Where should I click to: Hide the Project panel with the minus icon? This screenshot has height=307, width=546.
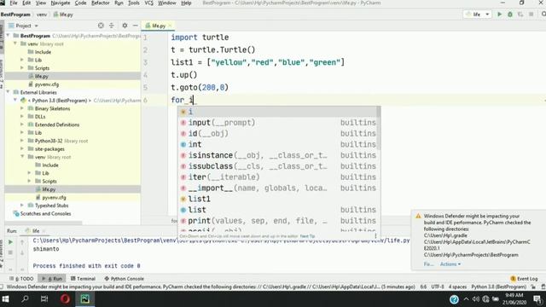(136, 26)
